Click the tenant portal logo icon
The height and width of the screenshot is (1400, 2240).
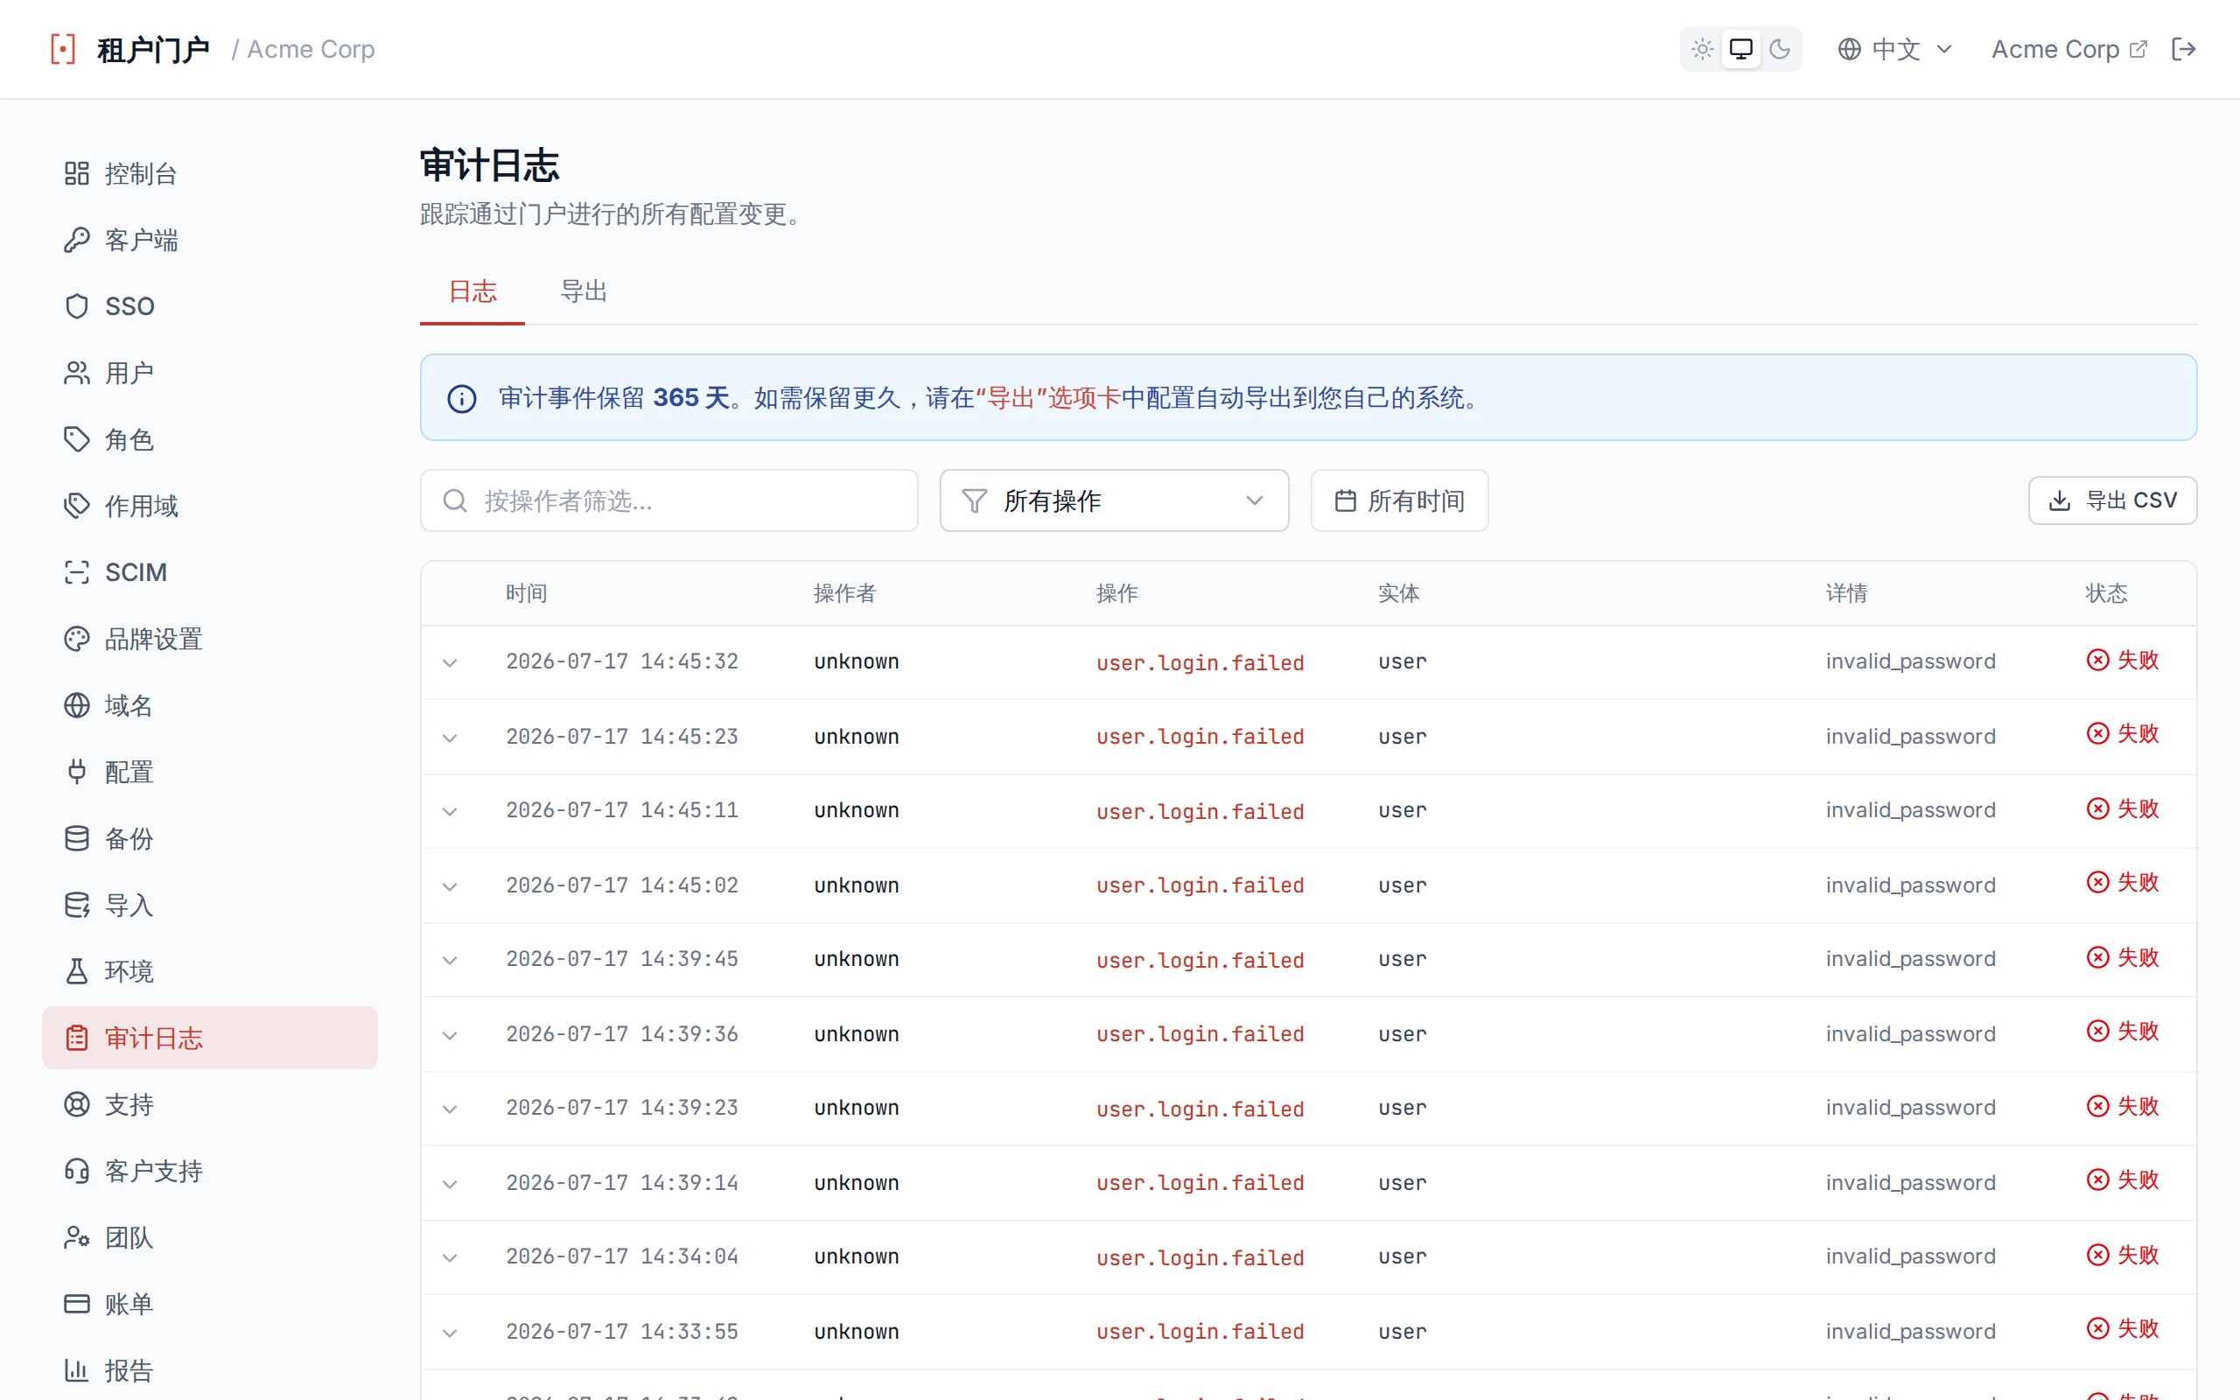click(62, 49)
